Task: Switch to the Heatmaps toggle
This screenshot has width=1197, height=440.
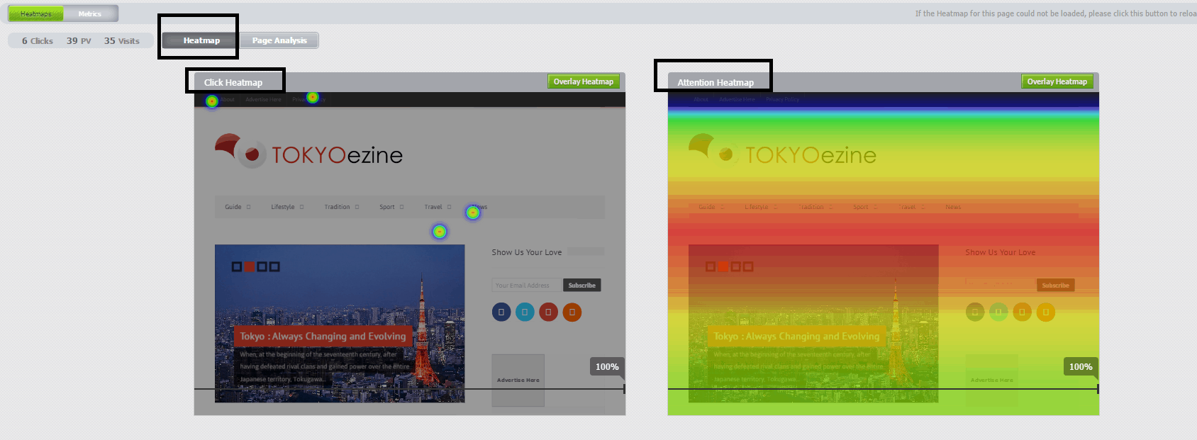Action: (35, 13)
